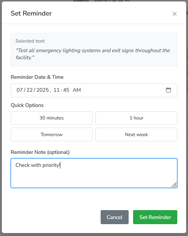Grab the note textarea resize handle

pyautogui.click(x=174, y=185)
